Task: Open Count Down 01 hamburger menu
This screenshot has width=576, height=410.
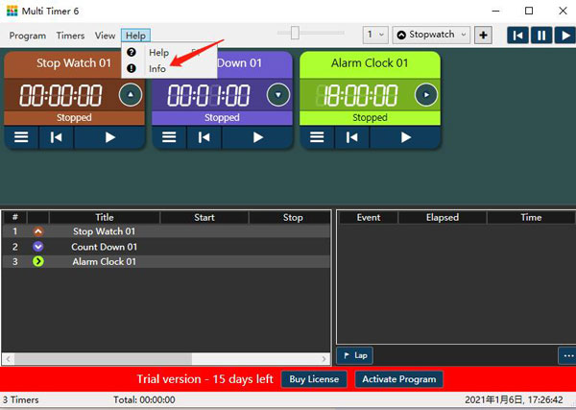Action: pyautogui.click(x=169, y=137)
